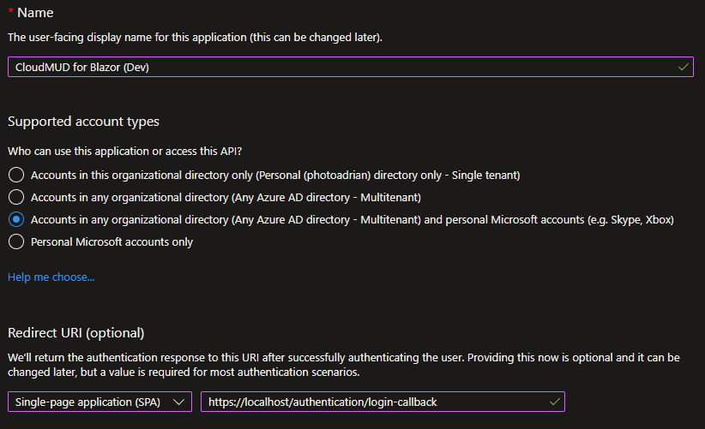Select single tenant directory only radio option
This screenshot has height=429, width=705.
(x=16, y=175)
